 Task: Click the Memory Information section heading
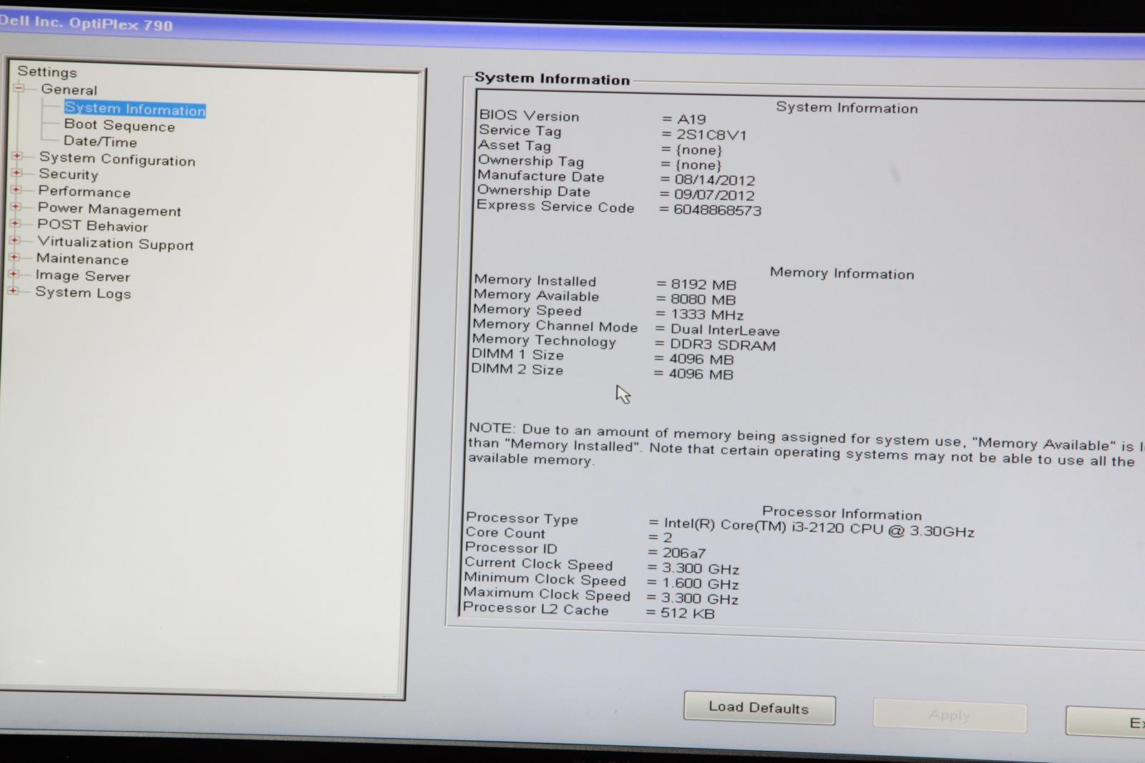(842, 273)
